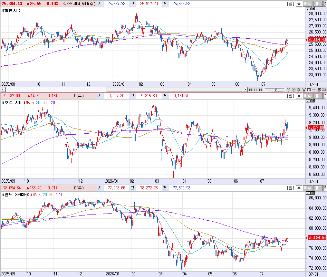Click header price 78,094.64

pos(12,188)
